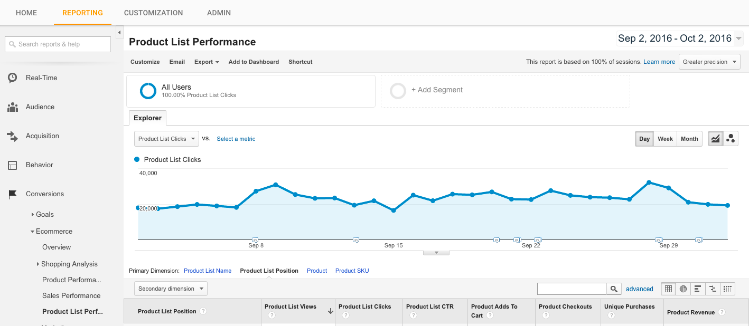This screenshot has height=326, width=749.
Task: Open the Customization top tab
Action: click(153, 13)
